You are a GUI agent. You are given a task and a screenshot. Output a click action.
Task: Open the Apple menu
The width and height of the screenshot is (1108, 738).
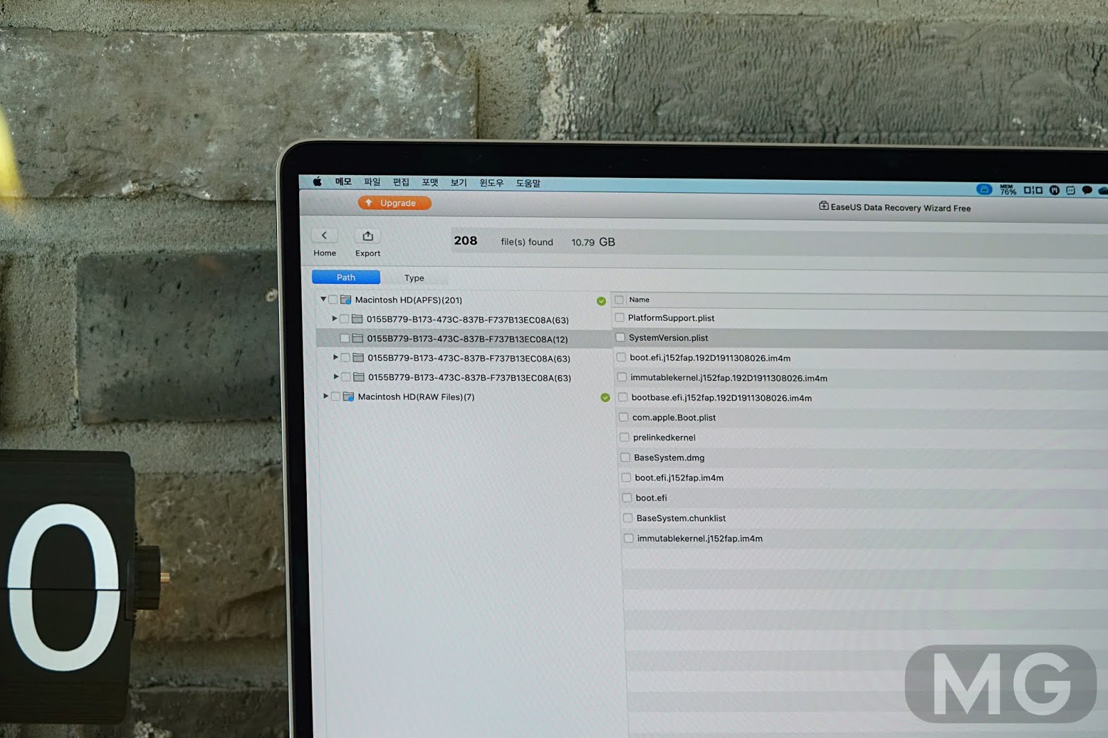click(x=317, y=181)
